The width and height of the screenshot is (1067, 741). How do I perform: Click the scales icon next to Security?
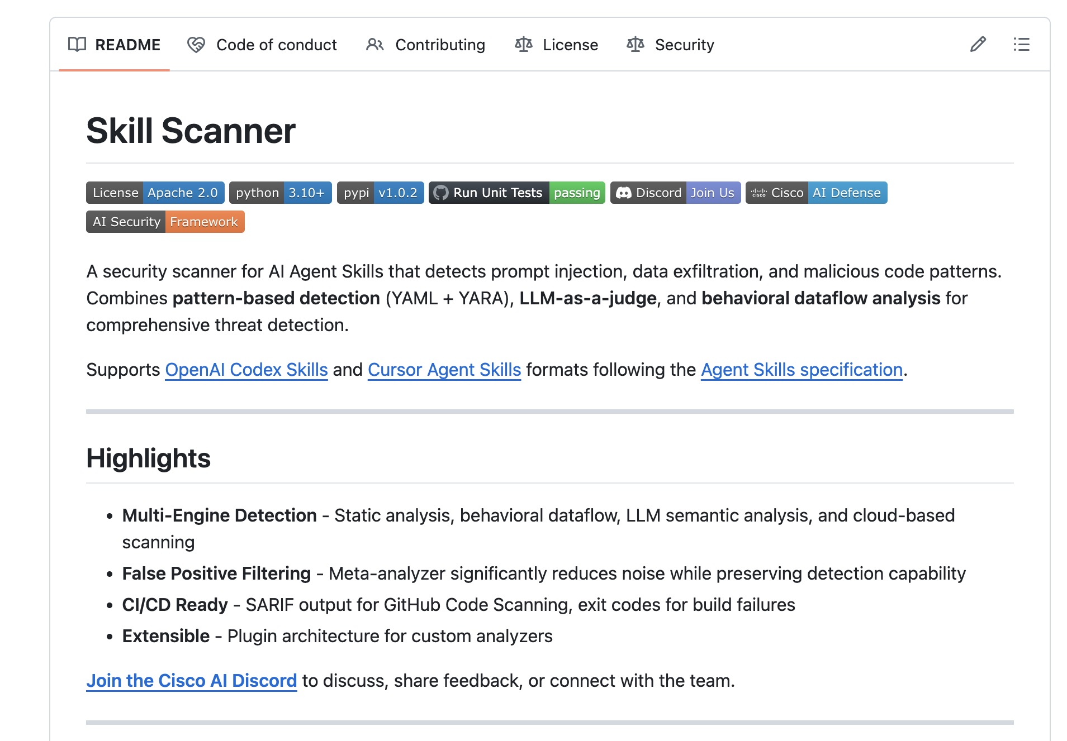637,44
